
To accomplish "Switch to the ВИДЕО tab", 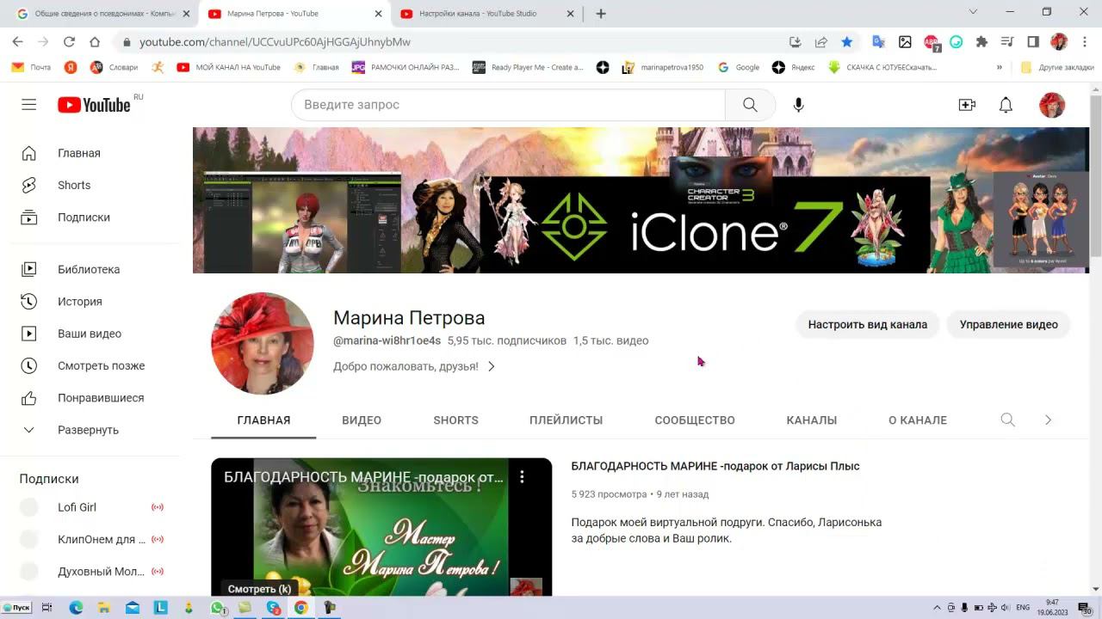I will click(x=362, y=420).
